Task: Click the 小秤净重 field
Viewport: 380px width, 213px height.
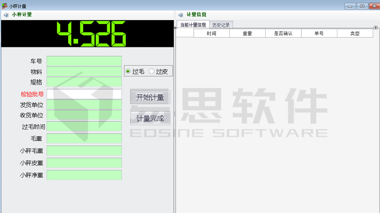Action: (84, 175)
